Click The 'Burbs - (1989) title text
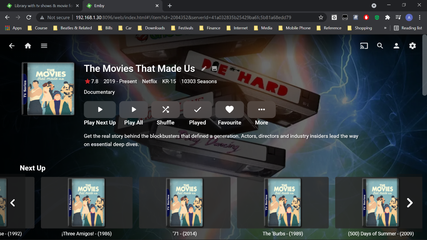 coord(283,234)
